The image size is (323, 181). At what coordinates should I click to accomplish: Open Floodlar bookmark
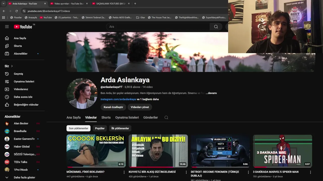[x=16, y=18]
